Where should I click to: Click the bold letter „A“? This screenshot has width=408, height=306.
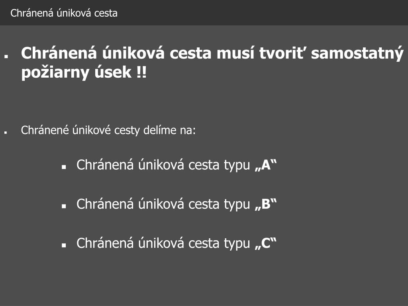click(266, 165)
